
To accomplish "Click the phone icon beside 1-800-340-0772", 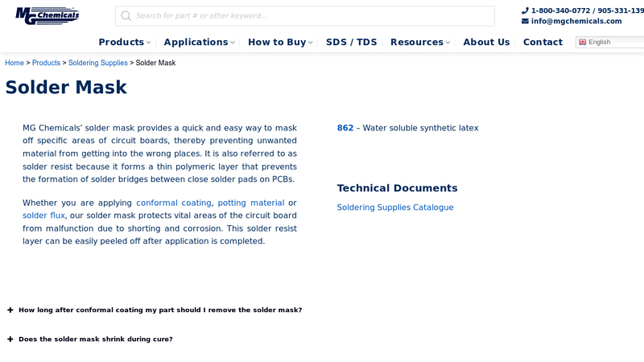I will point(525,11).
